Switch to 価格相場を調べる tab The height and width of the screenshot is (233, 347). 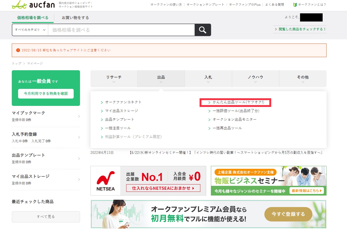[33, 18]
